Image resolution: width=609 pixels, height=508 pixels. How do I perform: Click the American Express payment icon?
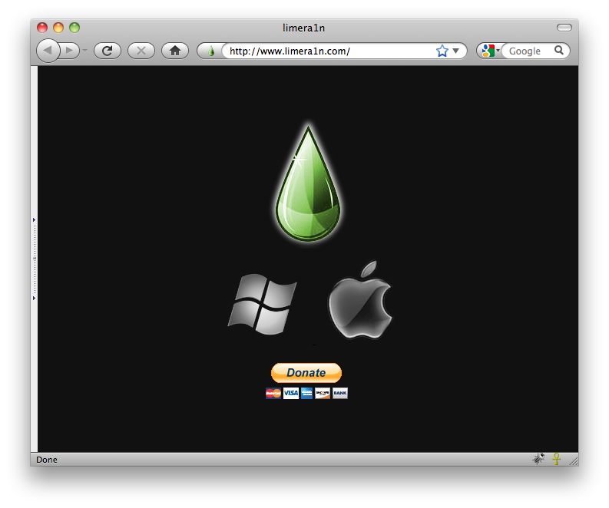(x=307, y=393)
